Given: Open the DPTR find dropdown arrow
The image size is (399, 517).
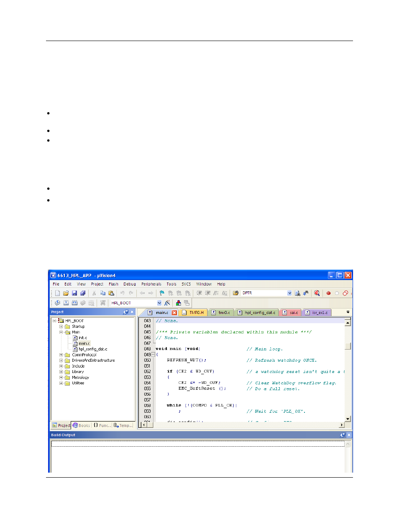Looking at the screenshot, I should point(289,293).
